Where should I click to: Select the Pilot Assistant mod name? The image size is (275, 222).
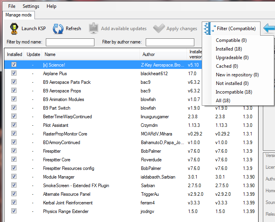tap(56, 125)
